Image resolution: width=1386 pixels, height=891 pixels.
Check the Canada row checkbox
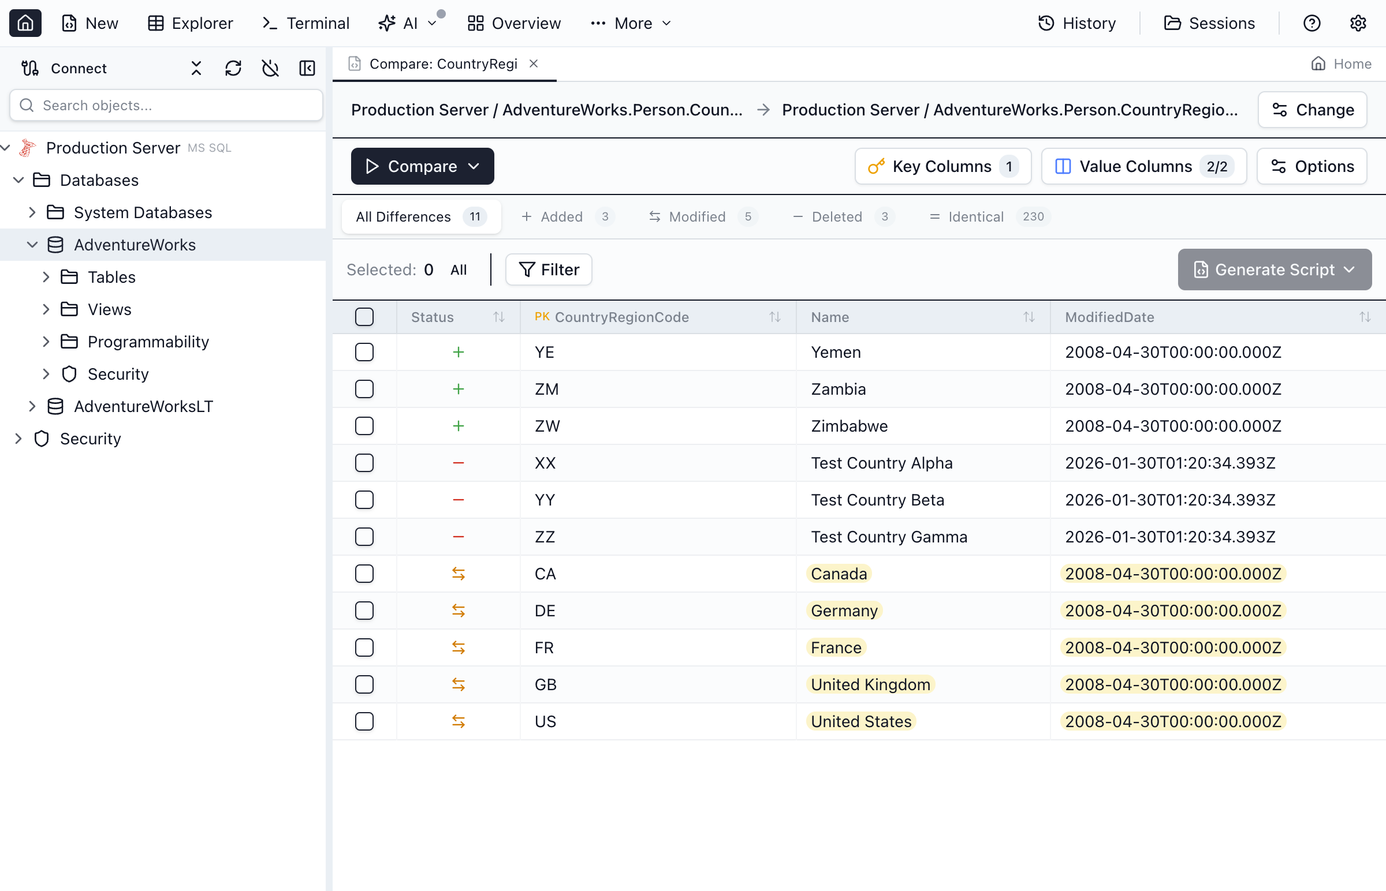coord(364,574)
